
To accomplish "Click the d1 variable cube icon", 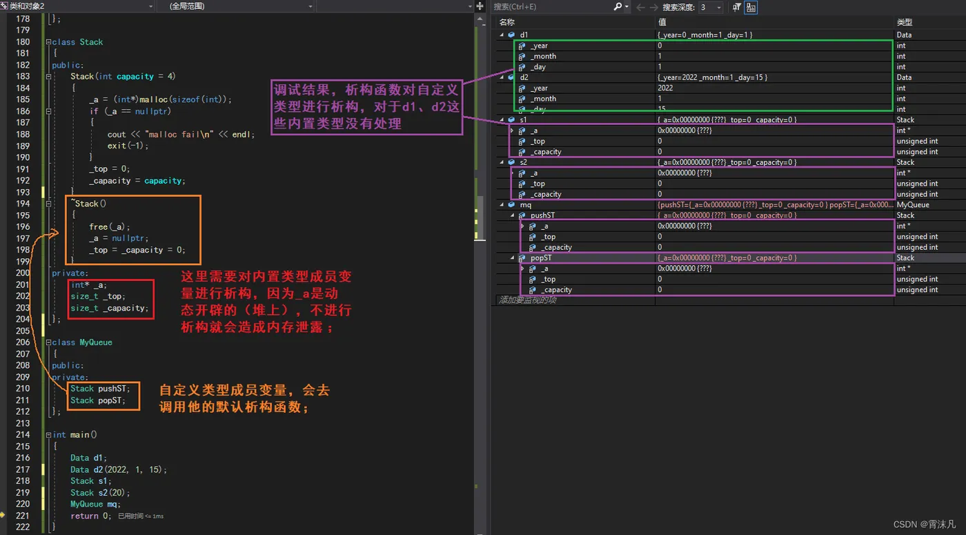I will pos(511,35).
